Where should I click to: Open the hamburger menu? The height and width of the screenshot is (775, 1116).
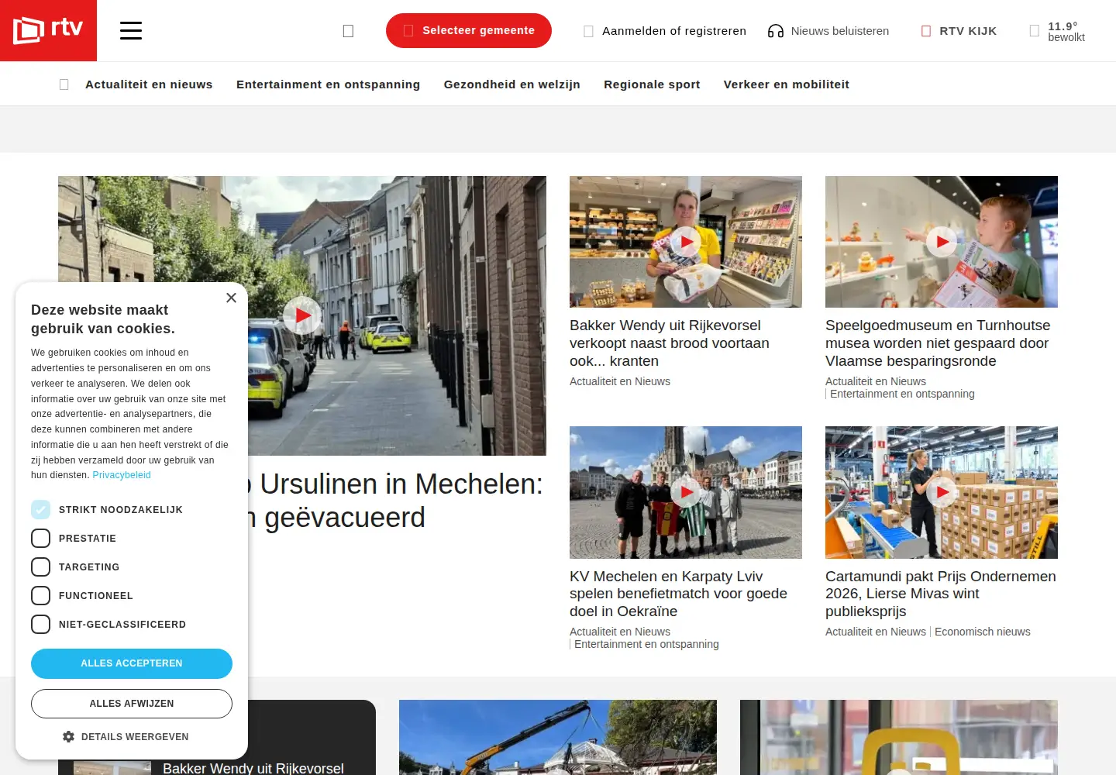click(x=131, y=31)
